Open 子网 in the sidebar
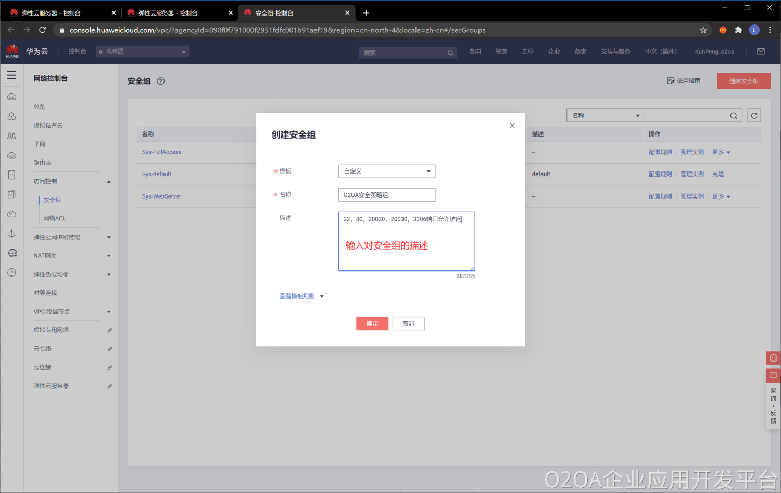781x493 pixels. 40,144
